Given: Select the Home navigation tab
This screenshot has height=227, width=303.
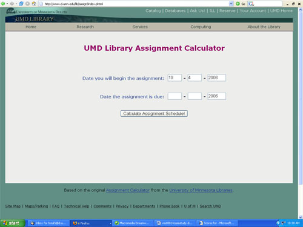Looking at the screenshot, I should [31, 27].
